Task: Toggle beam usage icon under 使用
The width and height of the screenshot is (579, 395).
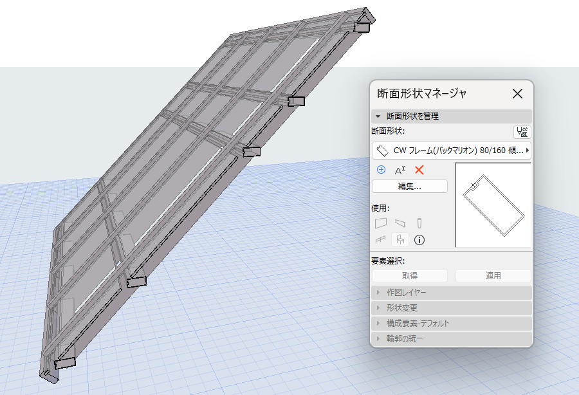Action: click(x=400, y=223)
